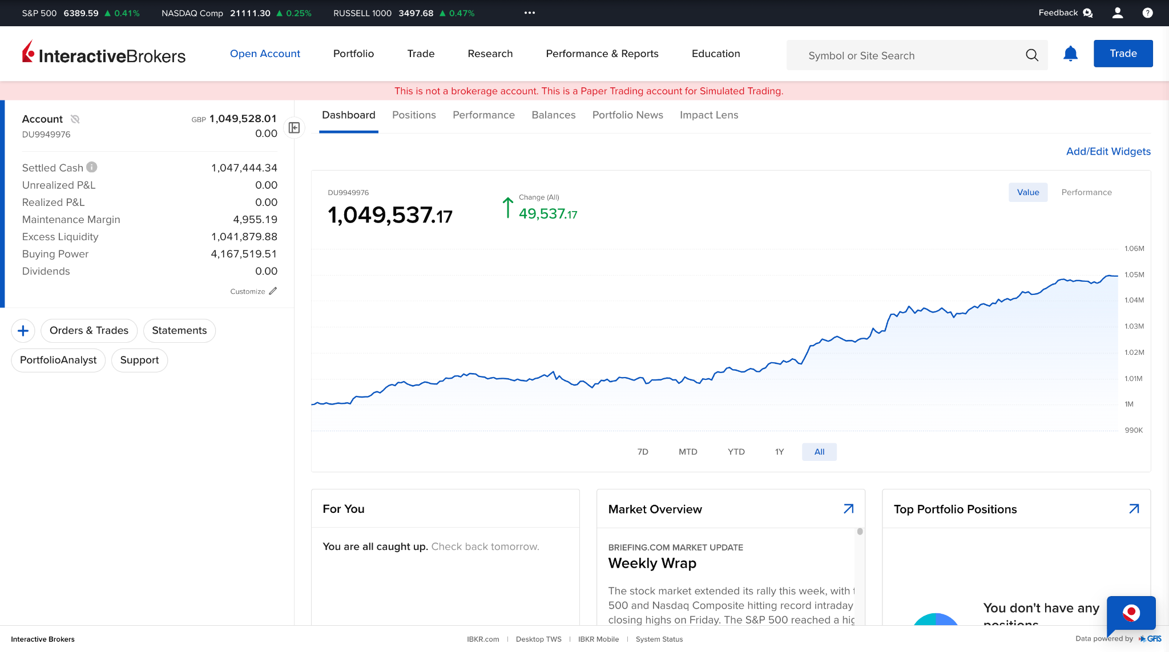This screenshot has width=1169, height=652.
Task: Switch to the Impact Lens tab
Action: coord(709,115)
